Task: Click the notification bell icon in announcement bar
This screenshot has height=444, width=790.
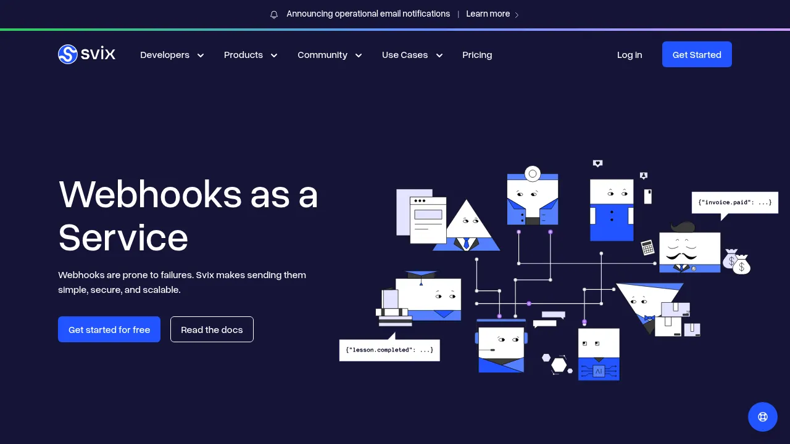Action: pos(274,14)
